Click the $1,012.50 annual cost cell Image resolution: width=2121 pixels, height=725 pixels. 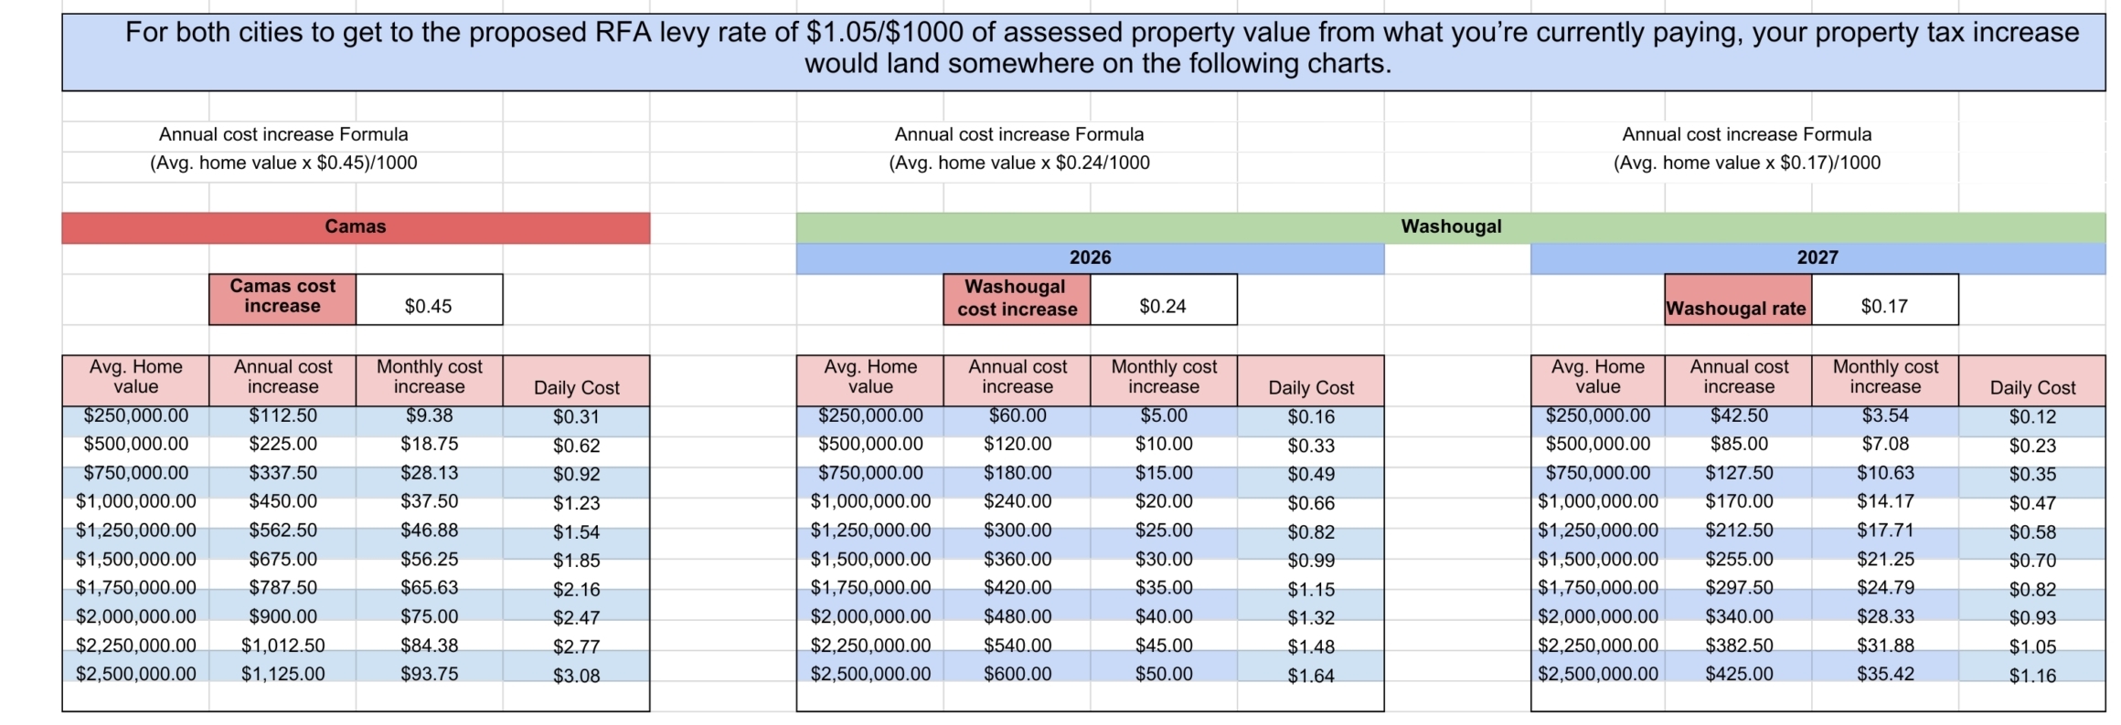point(283,646)
